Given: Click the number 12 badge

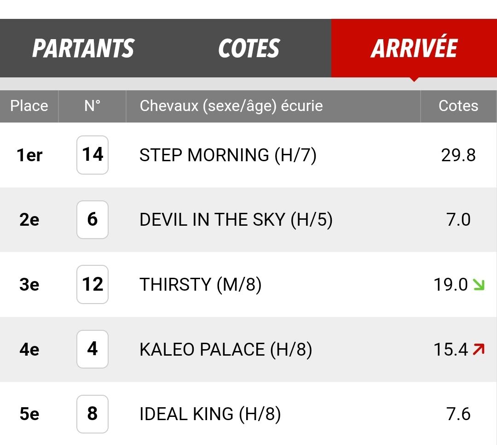Looking at the screenshot, I should coord(92,284).
